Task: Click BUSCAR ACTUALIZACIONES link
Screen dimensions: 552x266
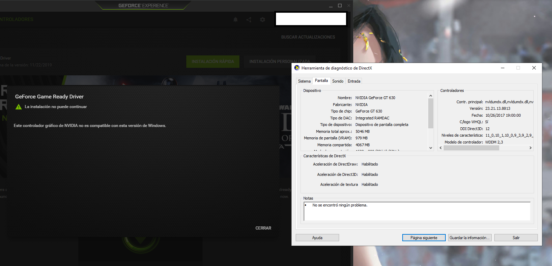Action: click(308, 37)
